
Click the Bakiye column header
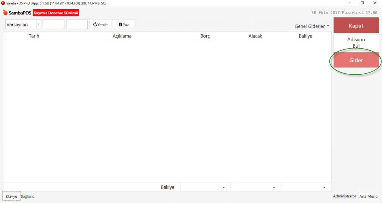click(305, 36)
